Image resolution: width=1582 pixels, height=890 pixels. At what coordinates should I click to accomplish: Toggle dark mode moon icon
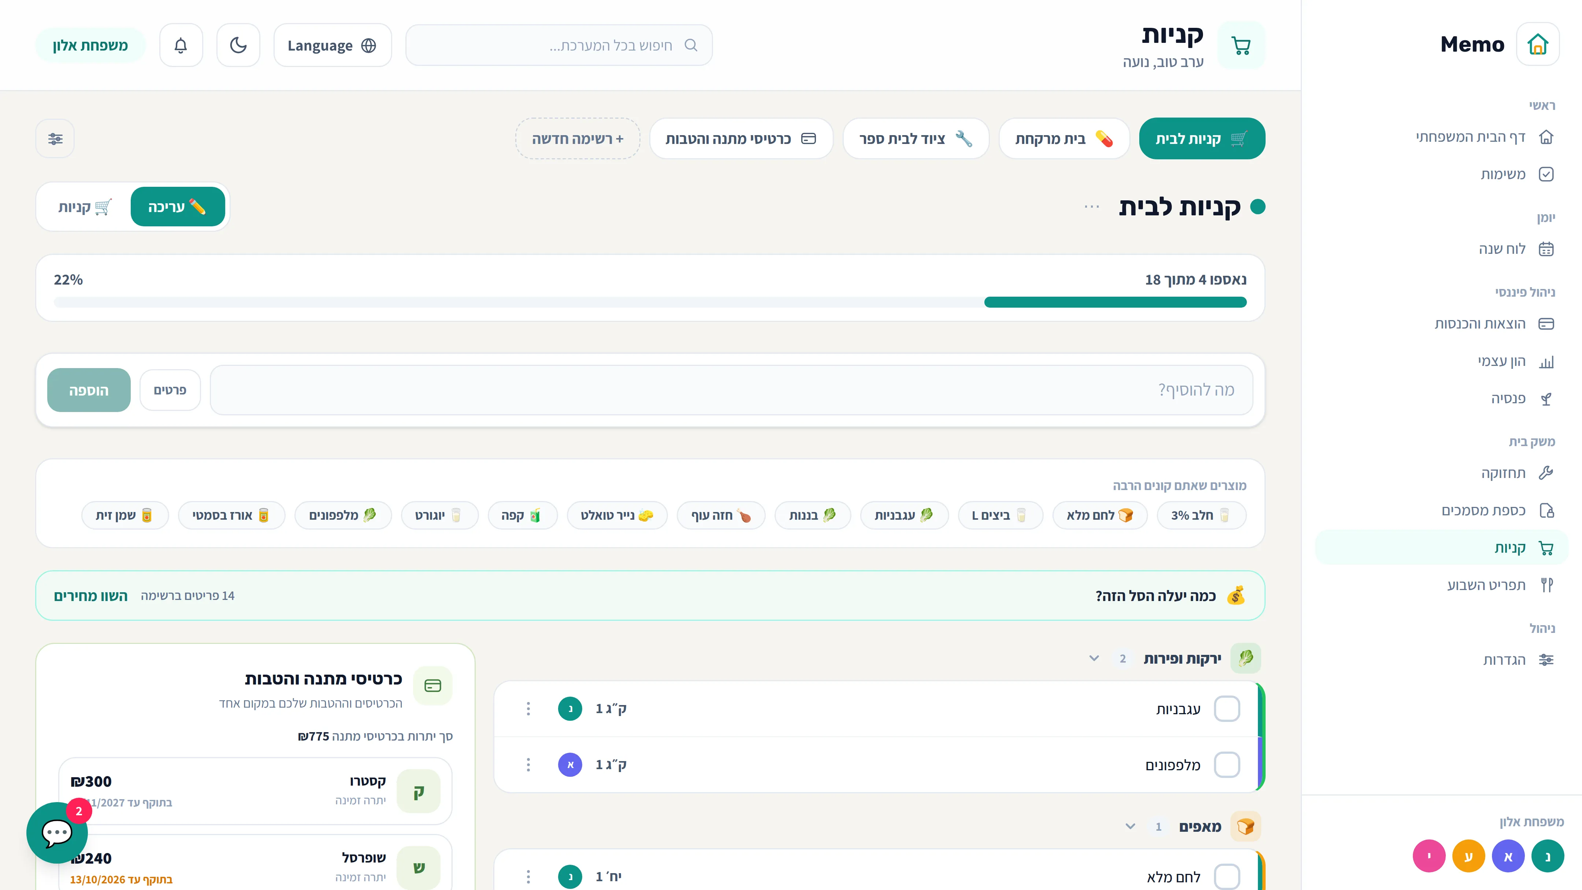tap(238, 45)
